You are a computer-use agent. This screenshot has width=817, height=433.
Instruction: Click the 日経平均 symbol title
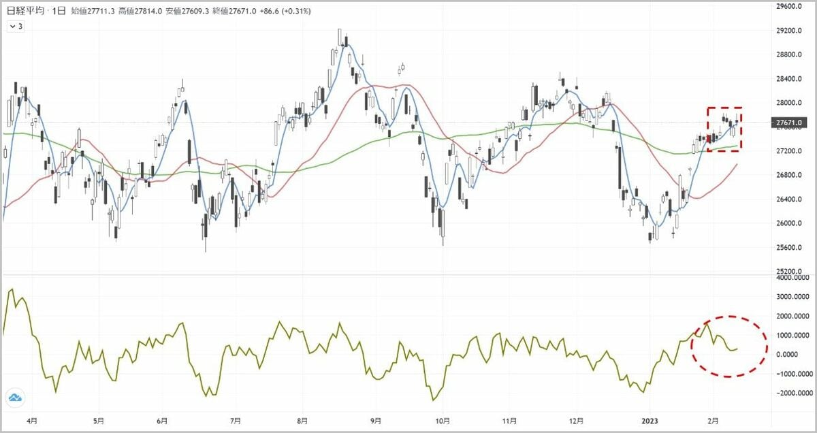[26, 12]
